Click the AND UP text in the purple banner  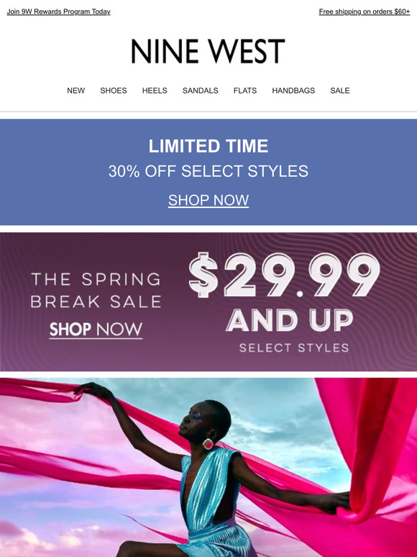coord(290,320)
